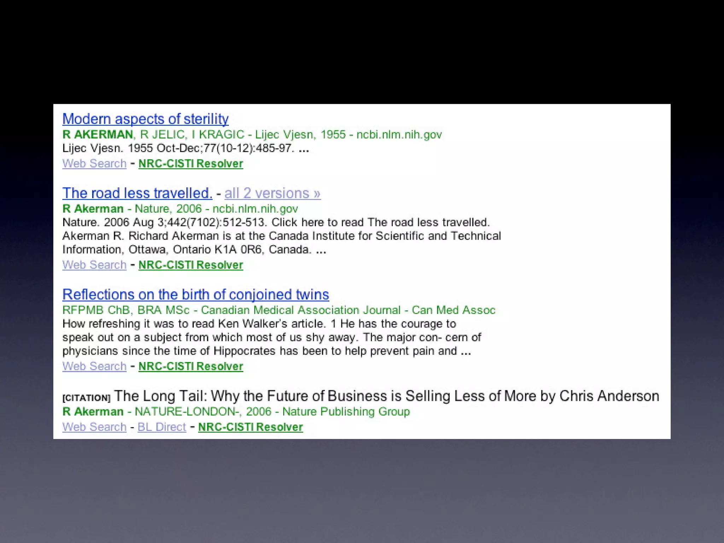Viewport: 724px width, 543px height.
Task: Open the BL Direct link
Action: click(x=162, y=427)
